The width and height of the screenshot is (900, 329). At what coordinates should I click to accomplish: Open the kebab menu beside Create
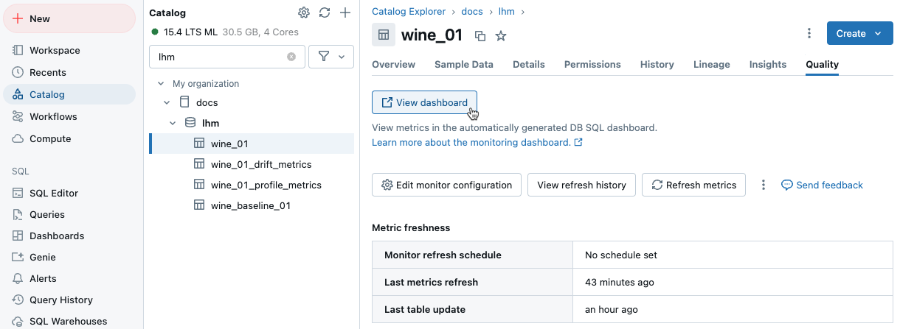click(809, 33)
